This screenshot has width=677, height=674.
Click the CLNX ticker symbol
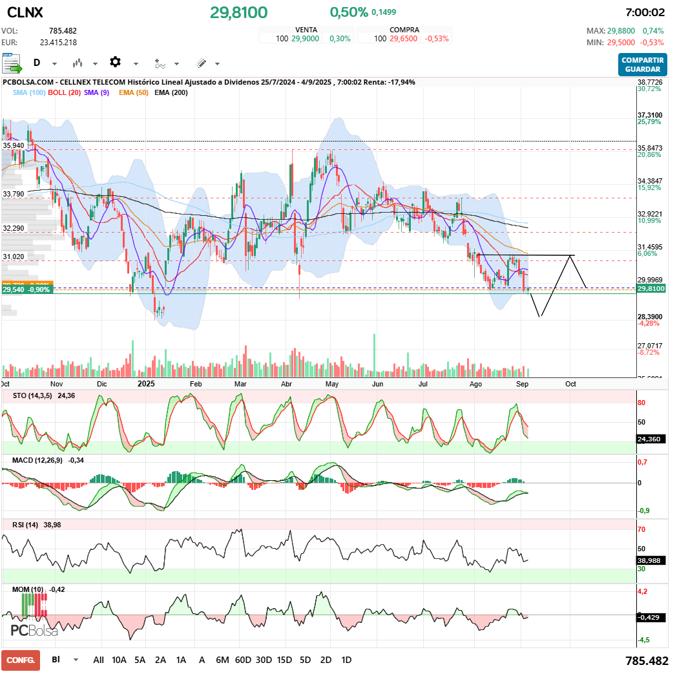tap(25, 12)
